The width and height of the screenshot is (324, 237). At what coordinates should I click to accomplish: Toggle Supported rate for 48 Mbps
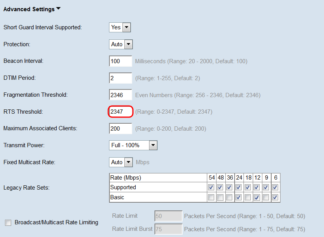click(x=220, y=188)
